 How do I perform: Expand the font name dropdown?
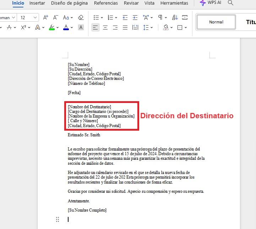click(13, 17)
